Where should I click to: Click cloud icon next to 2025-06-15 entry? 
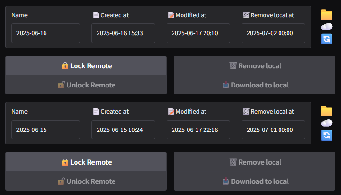point(326,123)
